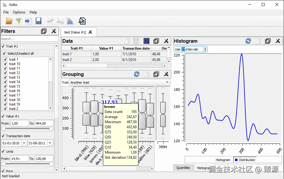Open the Trait dropdown showing Another trait
Screen dimensions: 284x179
point(120,82)
